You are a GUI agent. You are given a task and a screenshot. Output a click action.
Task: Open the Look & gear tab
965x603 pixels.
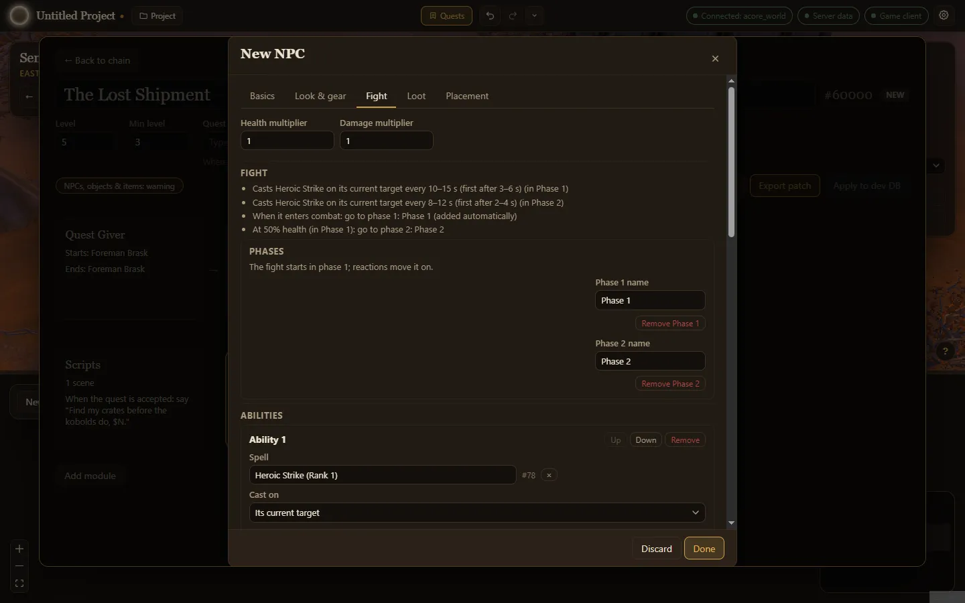tap(320, 96)
